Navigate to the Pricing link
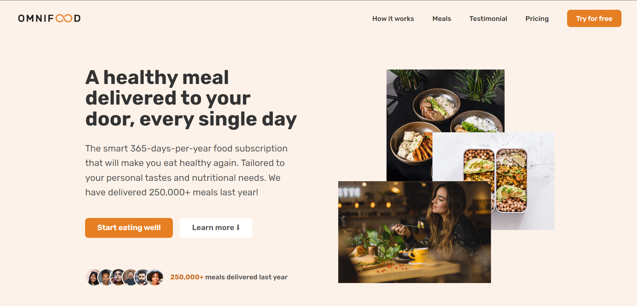The height and width of the screenshot is (306, 637). [x=537, y=19]
